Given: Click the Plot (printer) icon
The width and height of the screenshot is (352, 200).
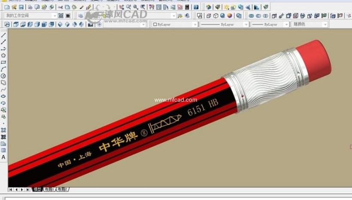Looking at the screenshot, I should coord(30,7).
